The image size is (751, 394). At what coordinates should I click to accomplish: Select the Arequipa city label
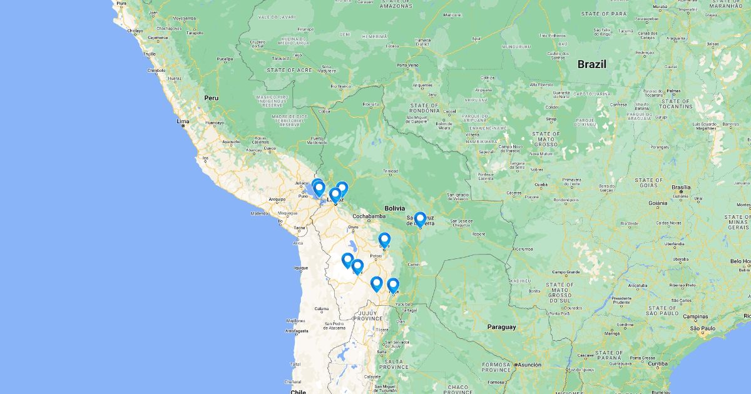point(277,200)
